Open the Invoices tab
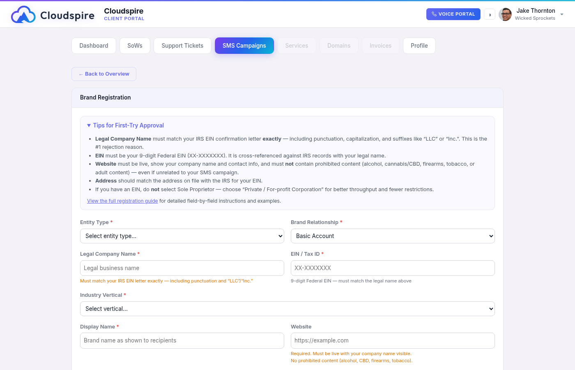The width and height of the screenshot is (575, 370). pyautogui.click(x=380, y=46)
